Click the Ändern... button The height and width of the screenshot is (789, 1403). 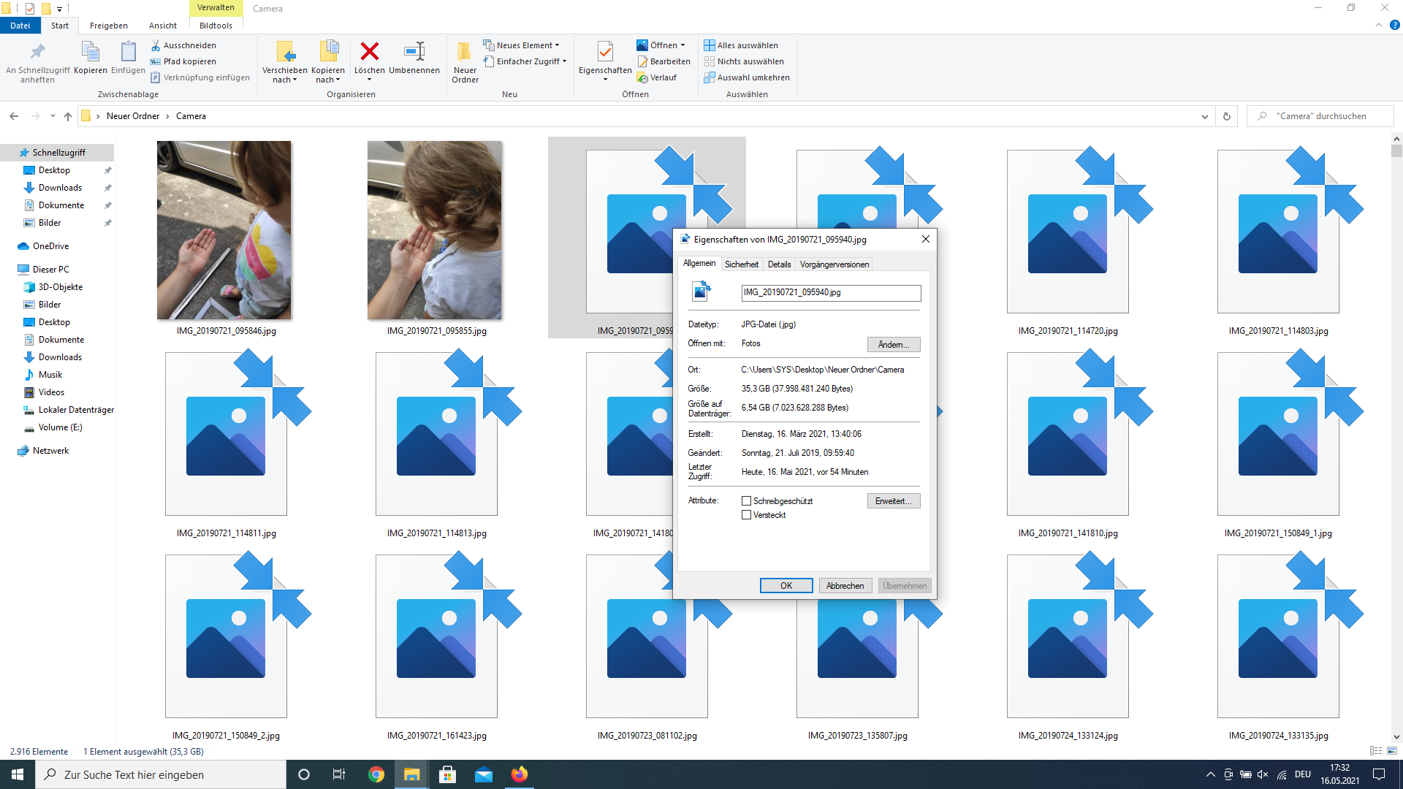pos(894,345)
